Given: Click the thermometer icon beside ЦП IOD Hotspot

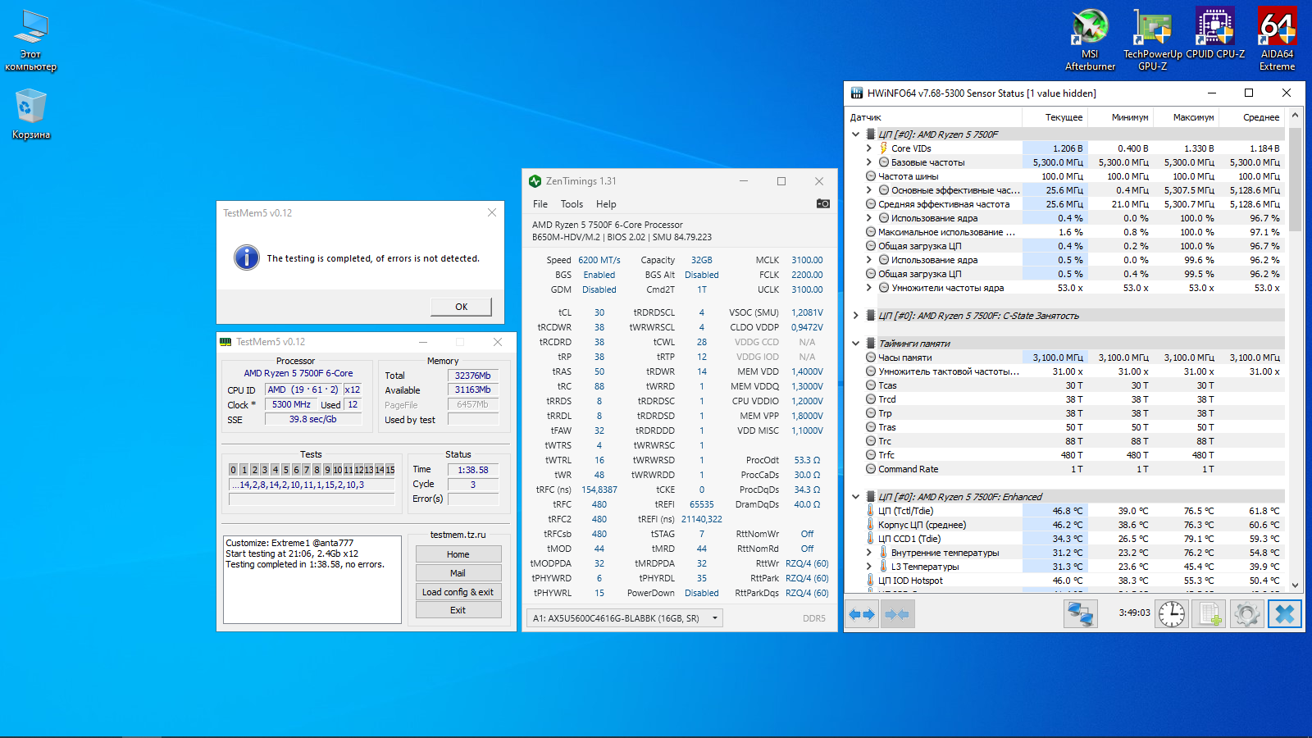Looking at the screenshot, I should 871,581.
